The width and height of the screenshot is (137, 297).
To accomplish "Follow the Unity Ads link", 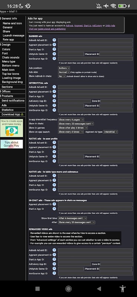I will coord(110,26).
